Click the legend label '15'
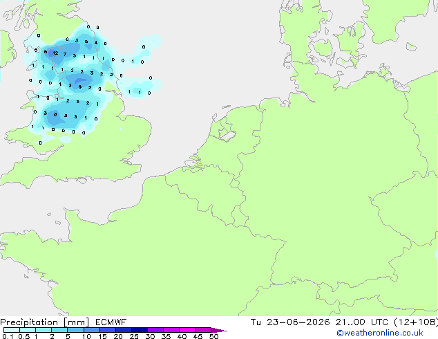 [102, 336]
